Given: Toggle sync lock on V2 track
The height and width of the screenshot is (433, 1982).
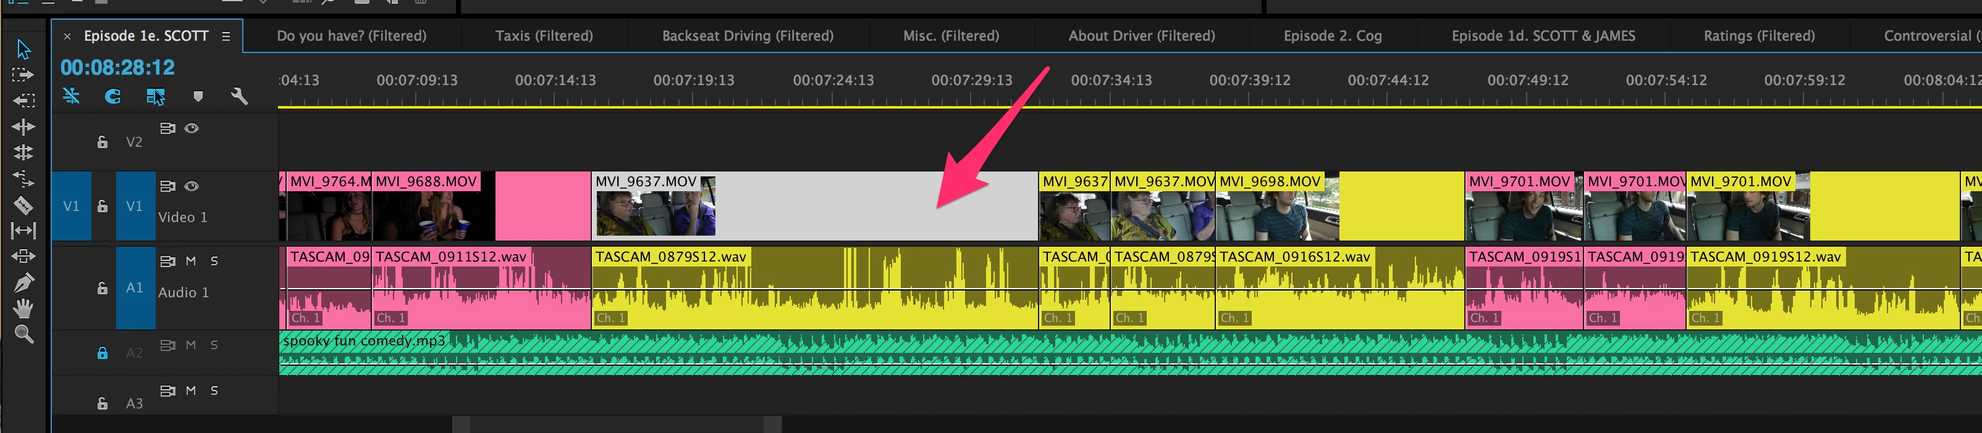Looking at the screenshot, I should pyautogui.click(x=167, y=128).
